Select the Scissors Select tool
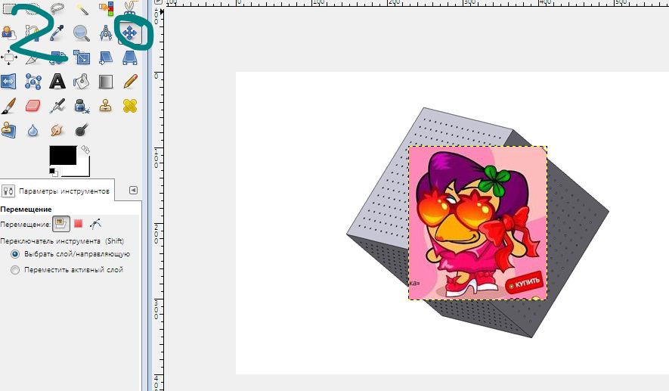This screenshot has height=391, width=669. 130,6
